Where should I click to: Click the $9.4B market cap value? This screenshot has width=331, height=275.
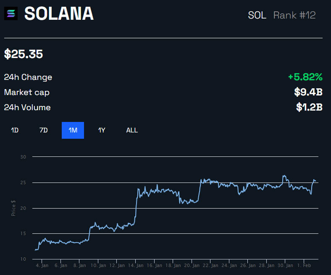pyautogui.click(x=307, y=92)
